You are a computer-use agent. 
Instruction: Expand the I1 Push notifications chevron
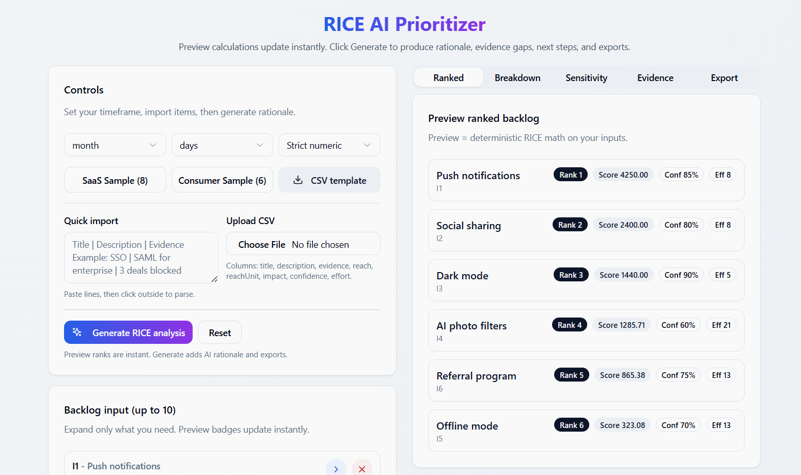tap(336, 468)
